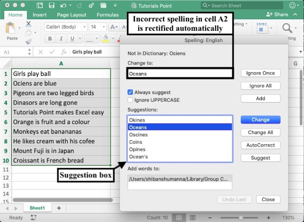Open the Borders dropdown arrow
This screenshot has width=304, height=222.
(x=97, y=39)
